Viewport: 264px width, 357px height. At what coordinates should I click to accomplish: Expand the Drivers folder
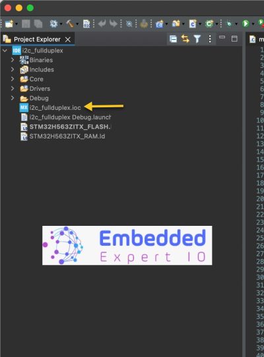click(13, 89)
